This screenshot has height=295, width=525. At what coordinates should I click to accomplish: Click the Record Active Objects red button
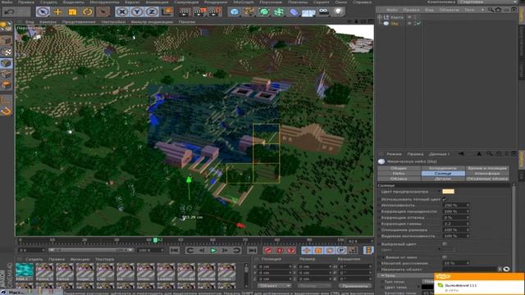coord(267,251)
